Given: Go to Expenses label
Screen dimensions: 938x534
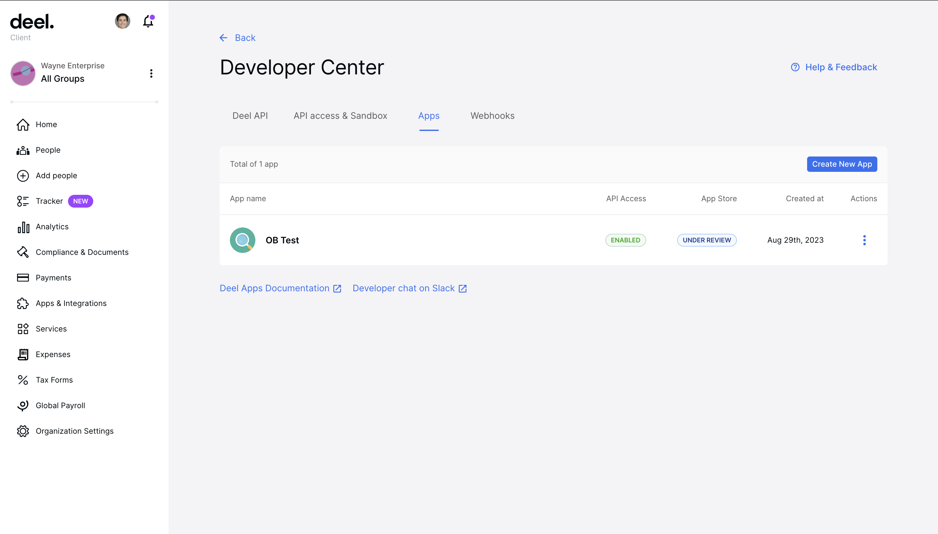Looking at the screenshot, I should coord(53,355).
